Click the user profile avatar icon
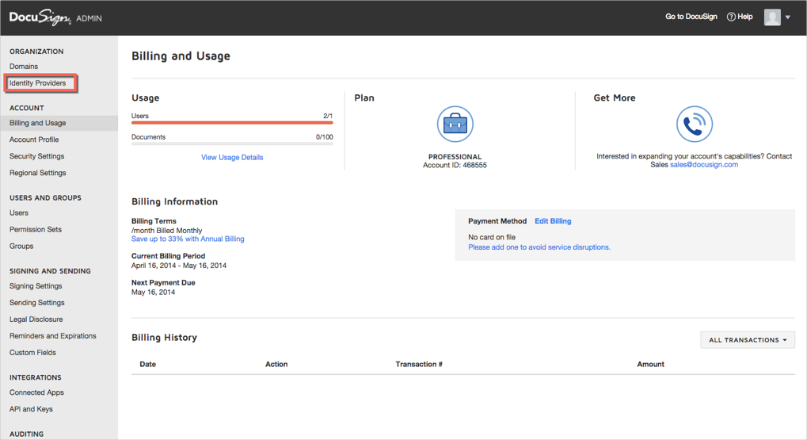Image resolution: width=807 pixels, height=440 pixels. 772,17
